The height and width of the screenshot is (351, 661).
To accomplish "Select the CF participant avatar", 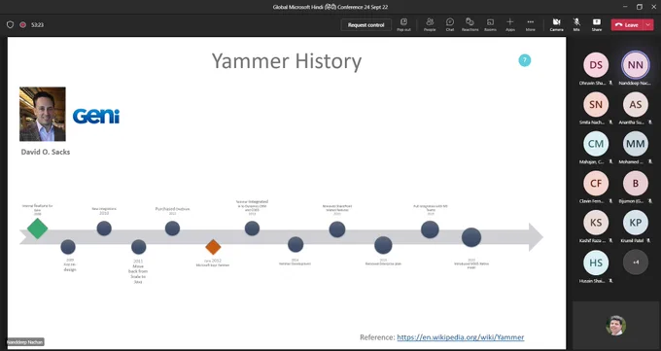I will click(596, 183).
